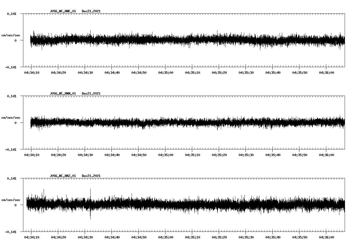Select the Dec21,2021 date on HNZ plot
The width and height of the screenshot is (364, 247).
pyautogui.click(x=91, y=176)
